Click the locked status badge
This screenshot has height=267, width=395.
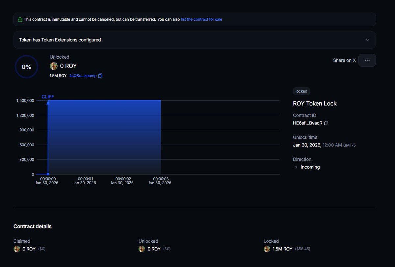(301, 91)
